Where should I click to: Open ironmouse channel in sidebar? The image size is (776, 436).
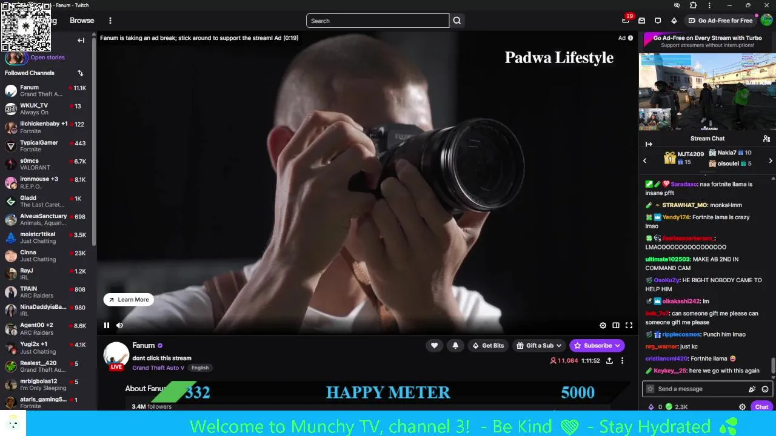tap(46, 182)
